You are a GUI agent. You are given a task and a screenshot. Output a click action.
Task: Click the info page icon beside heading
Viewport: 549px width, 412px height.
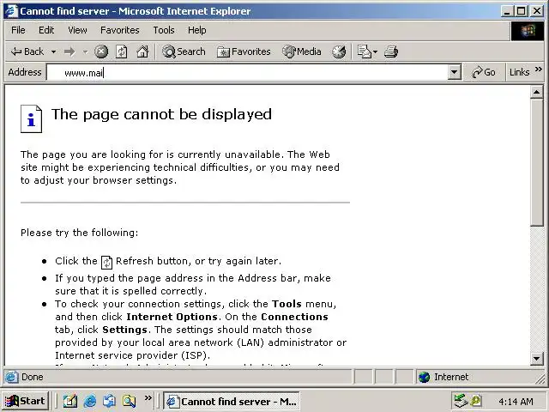coord(31,118)
